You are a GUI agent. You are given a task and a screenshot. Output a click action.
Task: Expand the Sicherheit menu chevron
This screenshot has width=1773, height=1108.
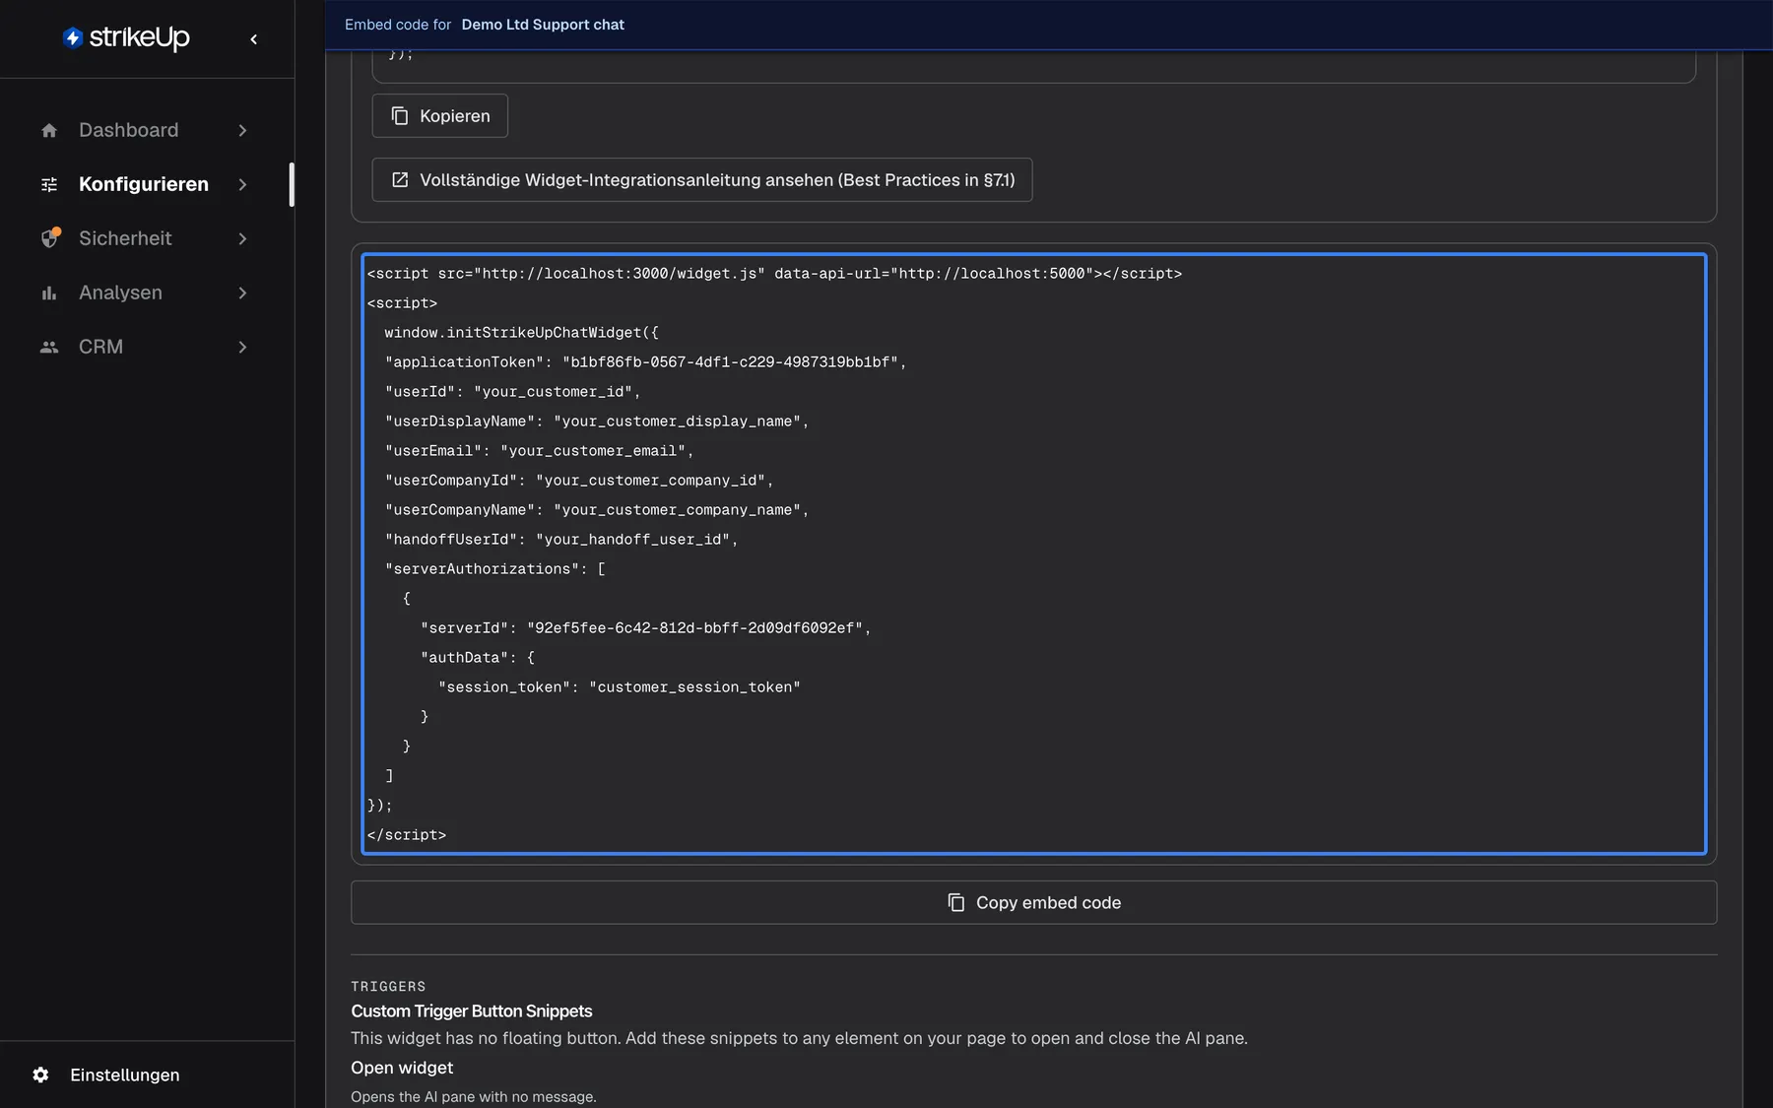pyautogui.click(x=242, y=238)
